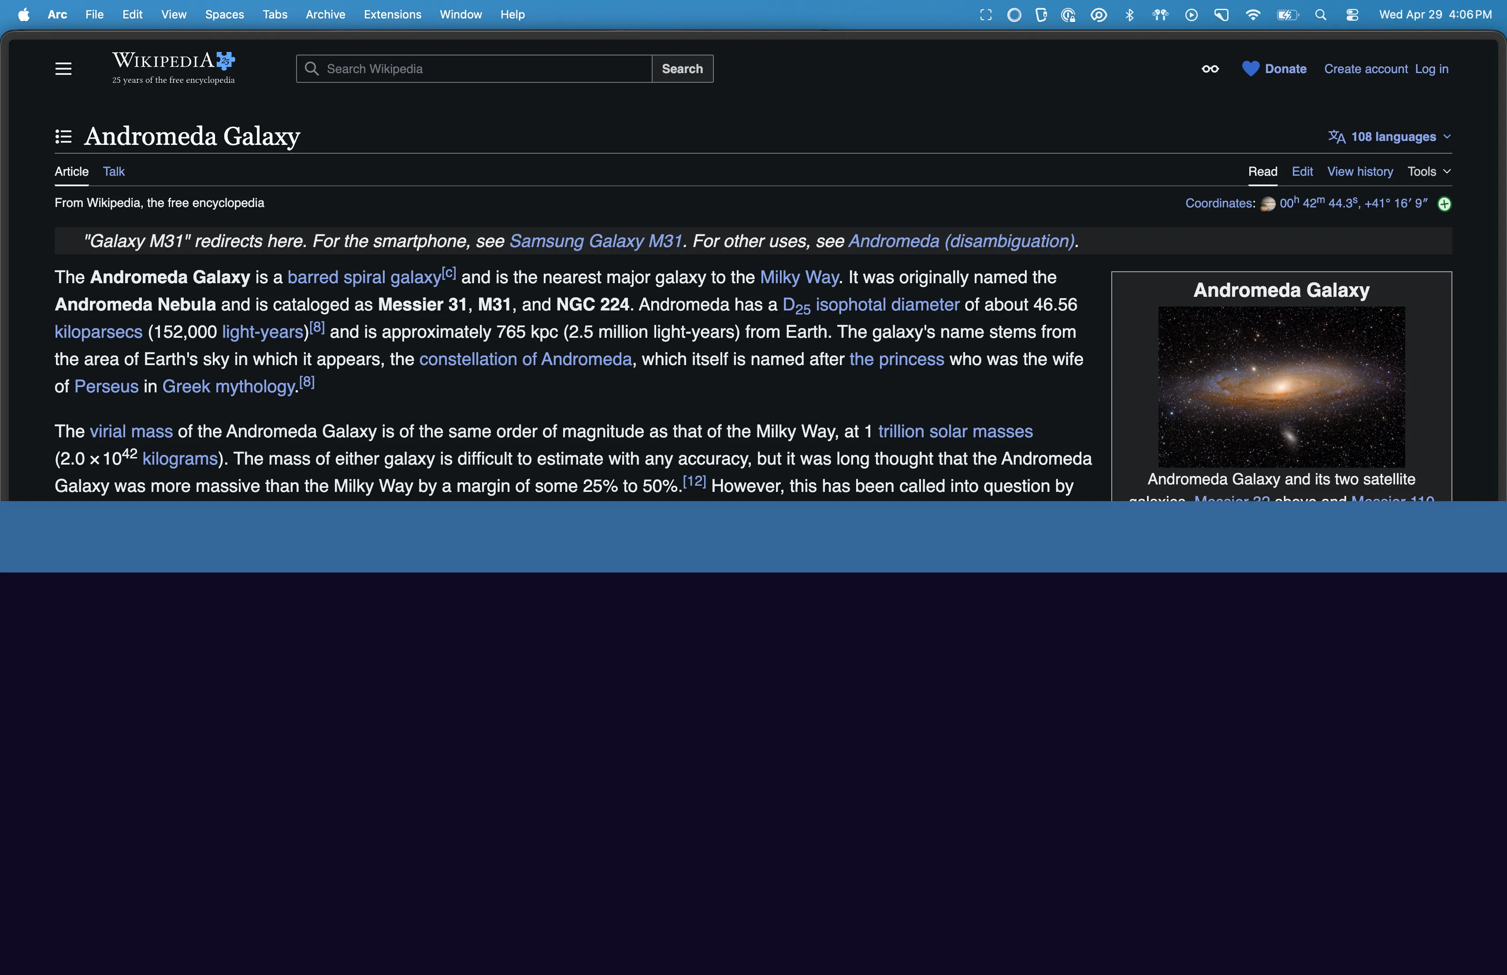Click the green plus icon after coordinates
Viewport: 1507px width, 975px height.
pyautogui.click(x=1444, y=204)
